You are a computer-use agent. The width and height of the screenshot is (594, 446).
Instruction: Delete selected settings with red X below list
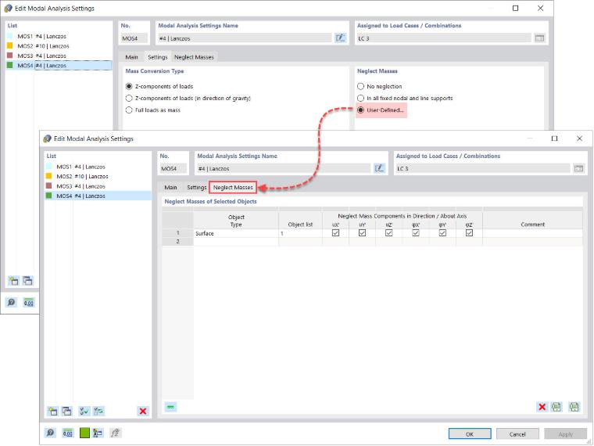(x=143, y=411)
